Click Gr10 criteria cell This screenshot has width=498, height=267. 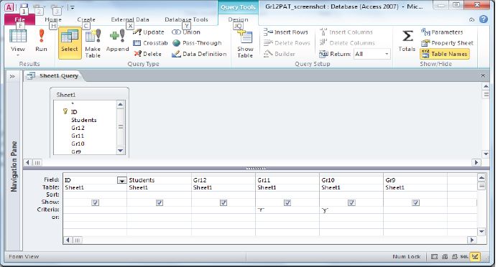click(351, 210)
